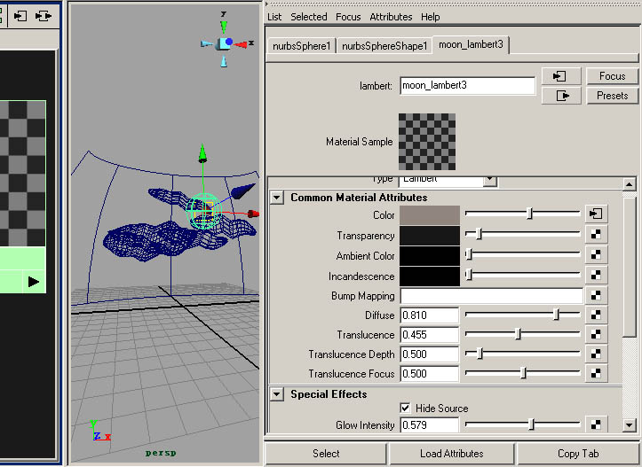The height and width of the screenshot is (467, 642).
Task: Click the Translucence Focus slider handle
Action: [x=523, y=372]
